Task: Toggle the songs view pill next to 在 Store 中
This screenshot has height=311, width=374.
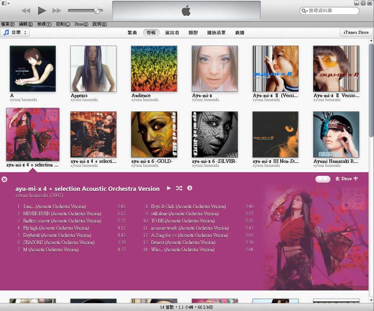Action: point(323,179)
